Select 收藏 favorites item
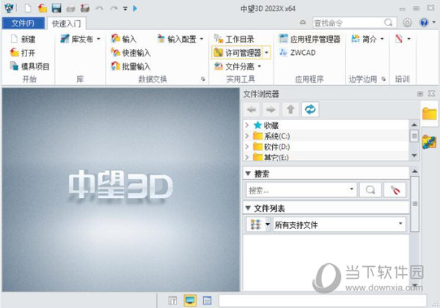Viewport: 440px width, 308px height. (x=266, y=125)
